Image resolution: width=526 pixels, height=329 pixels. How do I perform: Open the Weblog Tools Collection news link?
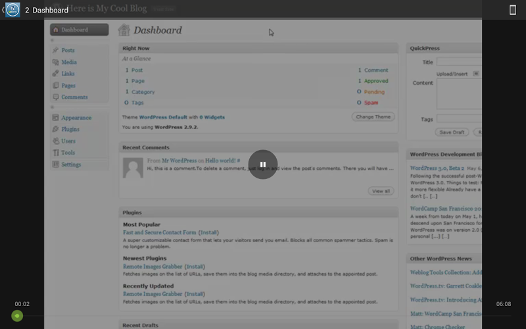446,272
